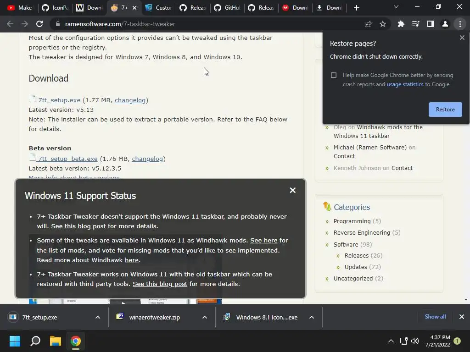470x352 pixels.
Task: Switch to the W Downl tab
Action: (x=90, y=8)
